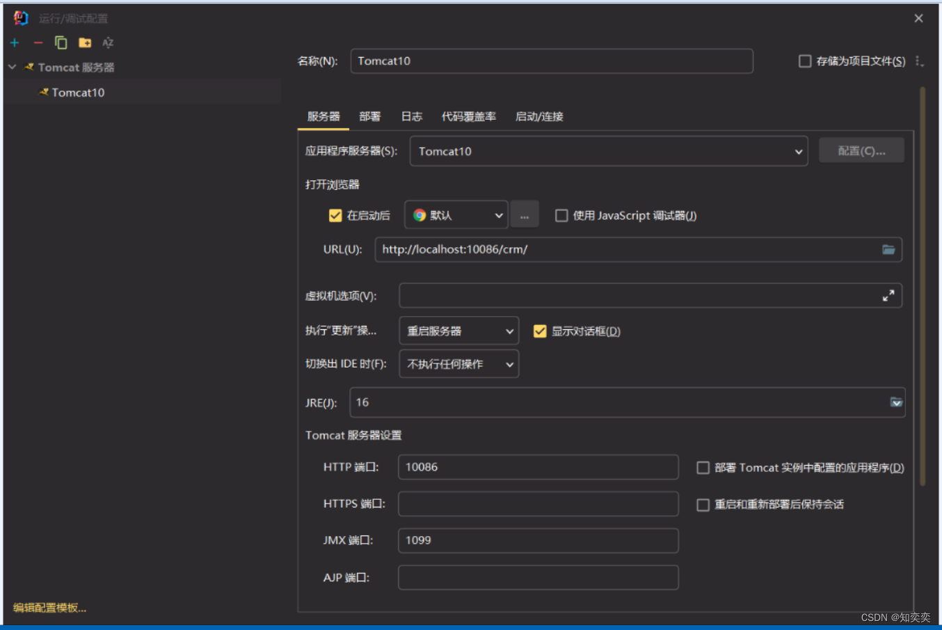The width and height of the screenshot is (942, 630).
Task: Click the Configure(C)... button
Action: (861, 150)
